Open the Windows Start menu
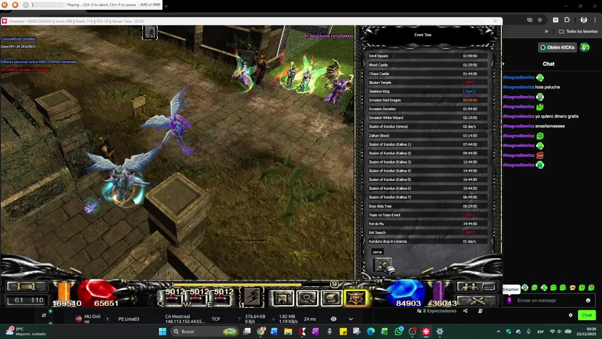This screenshot has width=602, height=339. coord(162,331)
